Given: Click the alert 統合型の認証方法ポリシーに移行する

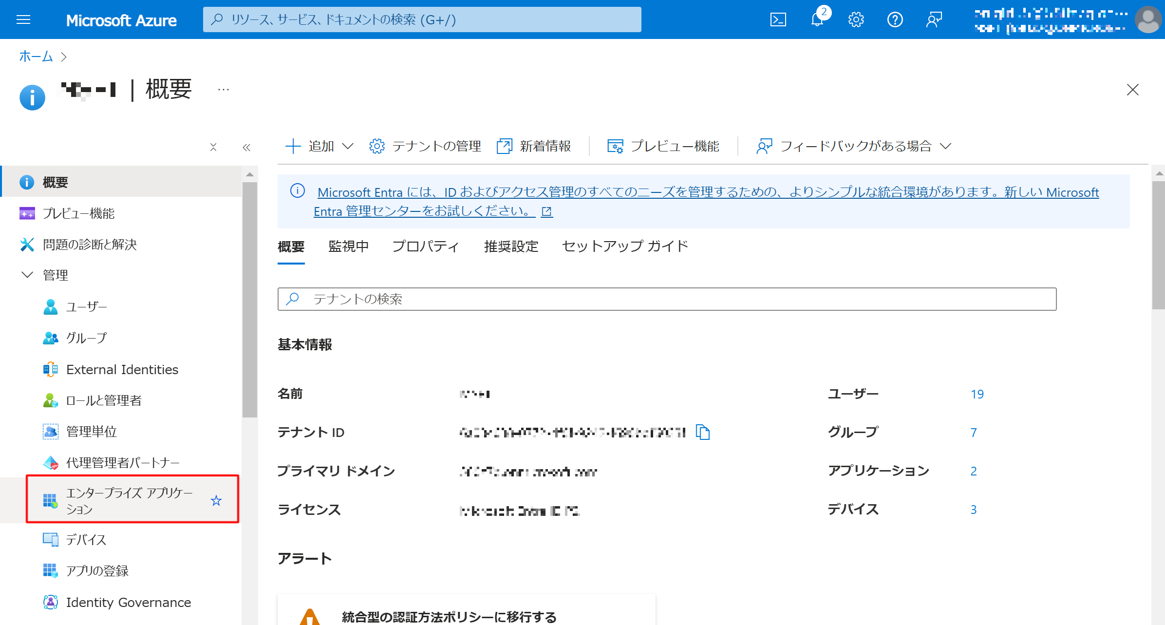Looking at the screenshot, I should [449, 617].
